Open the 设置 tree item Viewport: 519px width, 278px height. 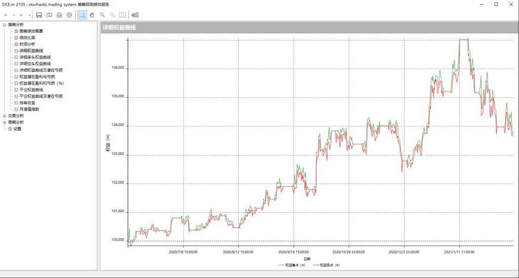click(17, 129)
